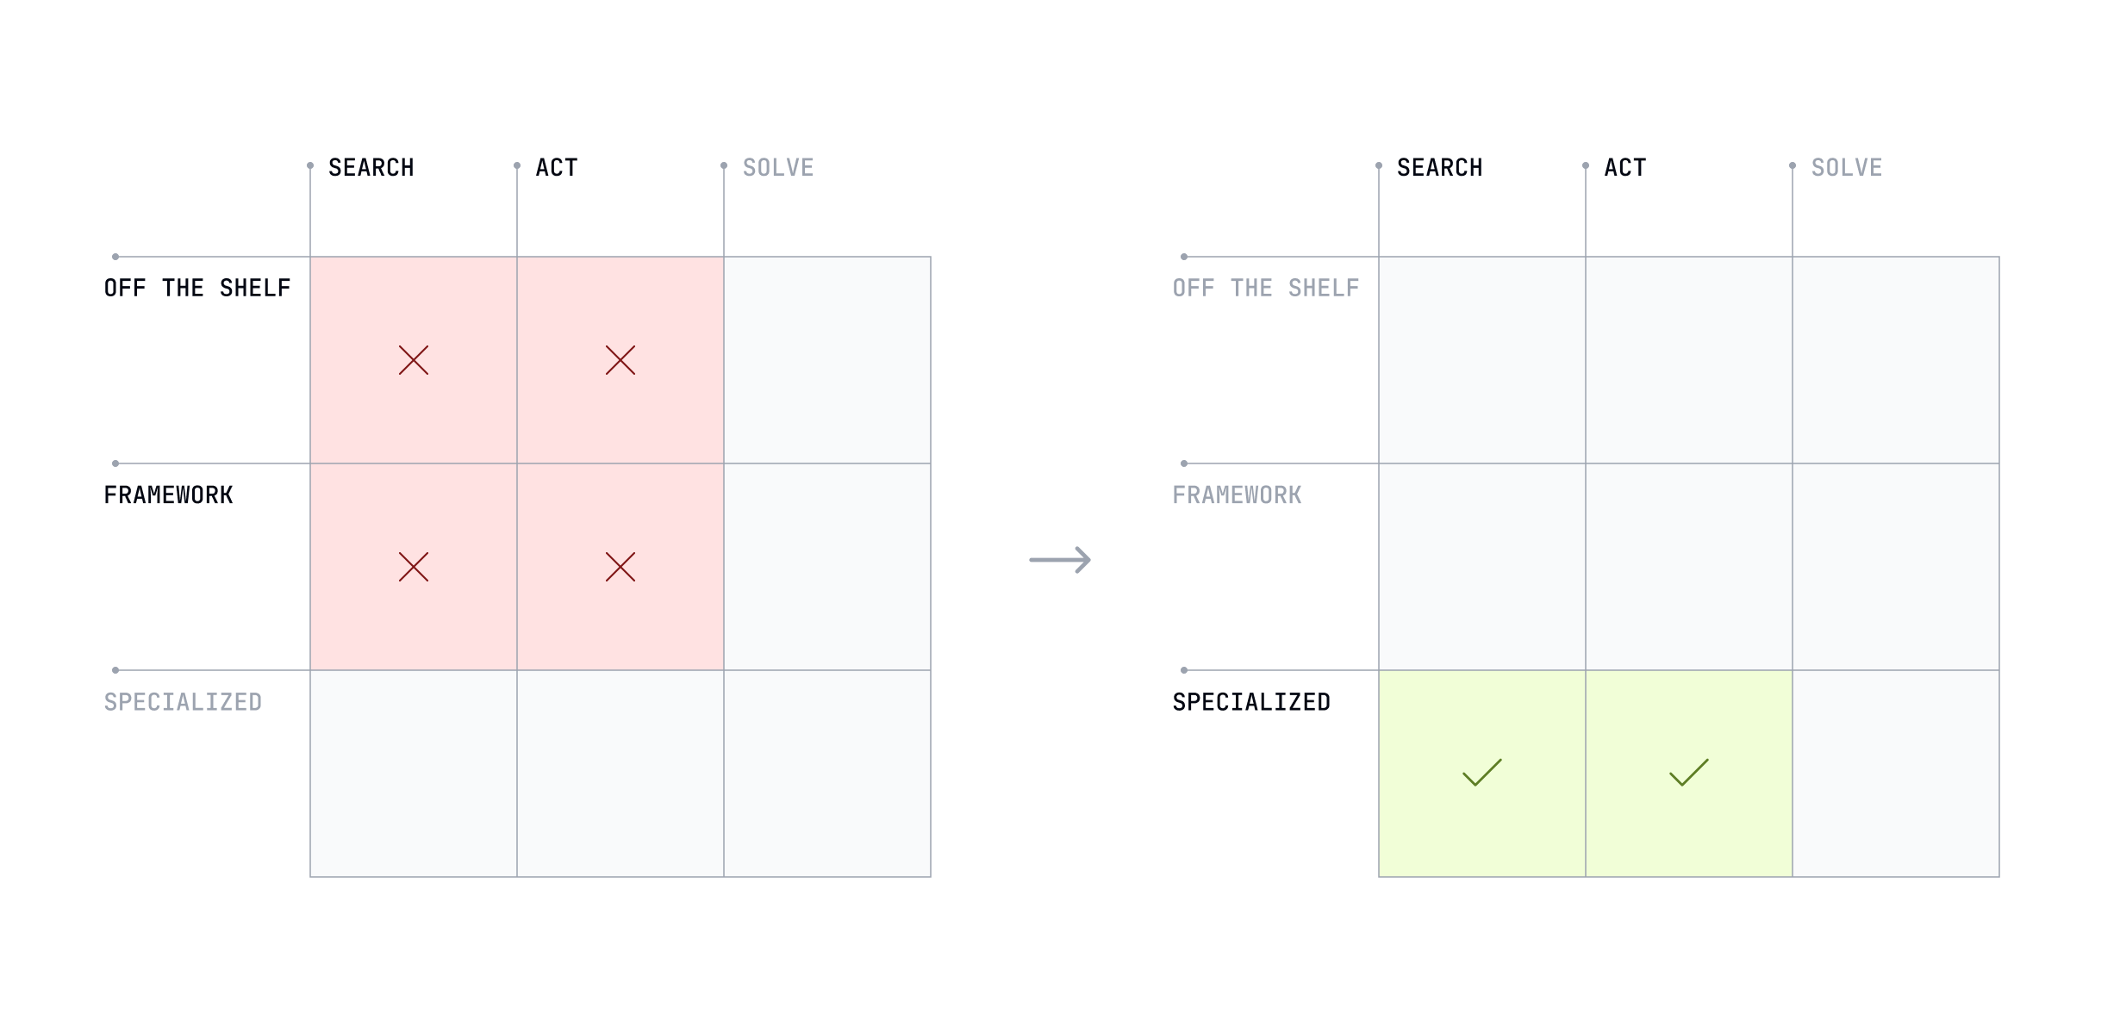Click the red X in left grid Off the Shelf Act cell
This screenshot has height=1032, width=2120.
620,360
